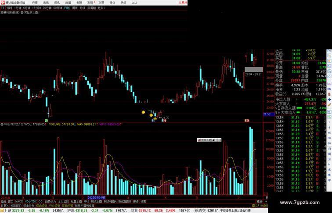The image size is (332, 213).
Task: Open the 综合资讯 tab
Action: [x=42, y=206]
